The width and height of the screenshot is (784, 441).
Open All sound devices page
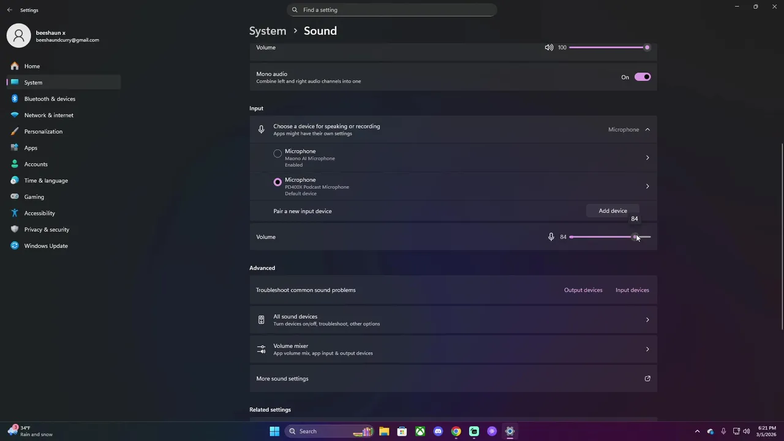click(453, 320)
